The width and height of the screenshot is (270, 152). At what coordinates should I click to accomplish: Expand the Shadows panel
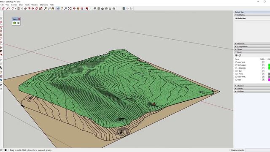(x=252, y=86)
